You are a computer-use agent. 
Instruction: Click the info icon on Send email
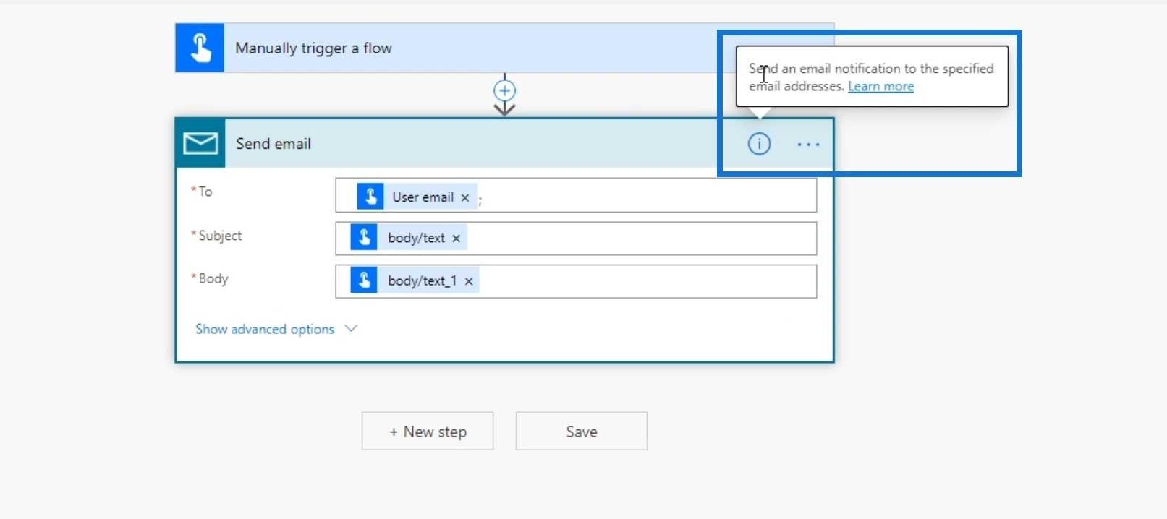759,144
